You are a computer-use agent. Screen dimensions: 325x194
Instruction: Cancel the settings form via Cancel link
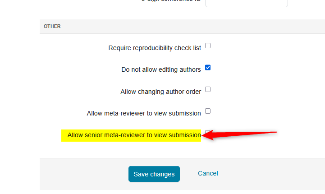(x=208, y=173)
